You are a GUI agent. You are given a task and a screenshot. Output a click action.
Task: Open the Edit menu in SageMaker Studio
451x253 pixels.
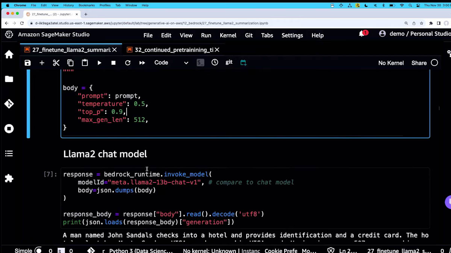click(166, 35)
